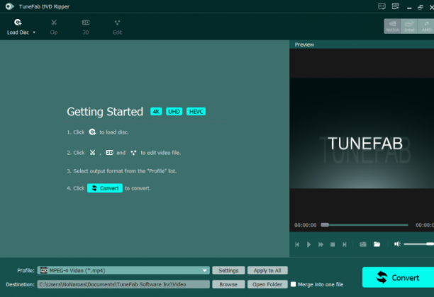Adjust the volume slider
This screenshot has height=297, width=434.
pyautogui.click(x=419, y=244)
